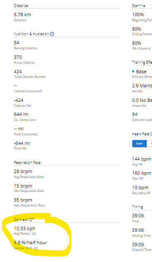152x262 pixels.
Task: Select the Moving Time 39:06 value
Action: pos(138,230)
